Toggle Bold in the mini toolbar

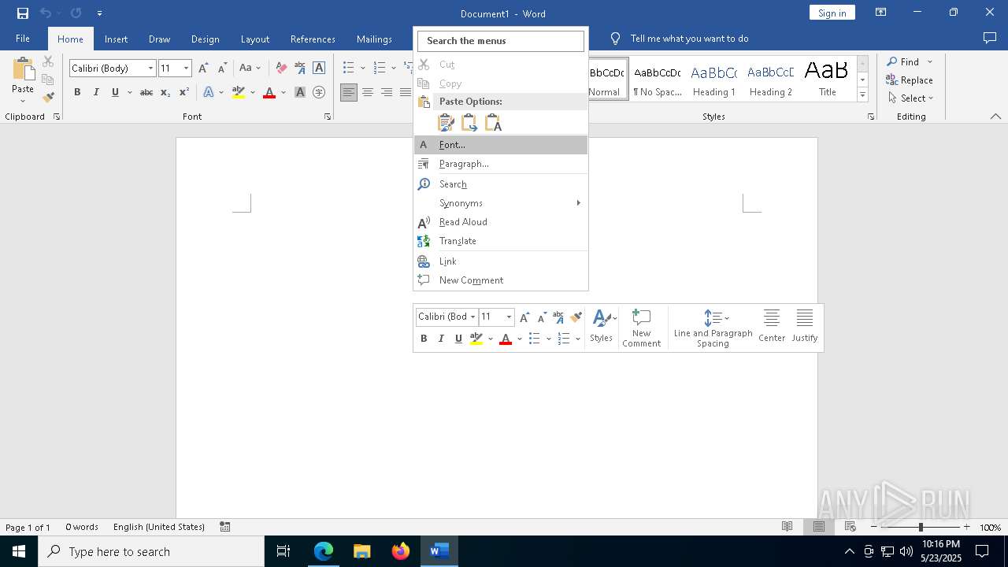[x=424, y=339]
